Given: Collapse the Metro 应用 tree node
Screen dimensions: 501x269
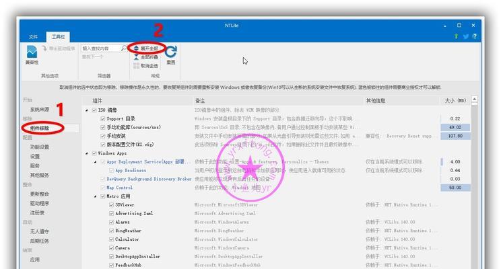Looking at the screenshot, I should (95, 196).
